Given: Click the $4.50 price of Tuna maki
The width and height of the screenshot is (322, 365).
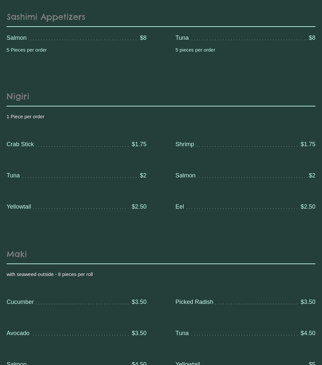Looking at the screenshot, I should 308,333.
